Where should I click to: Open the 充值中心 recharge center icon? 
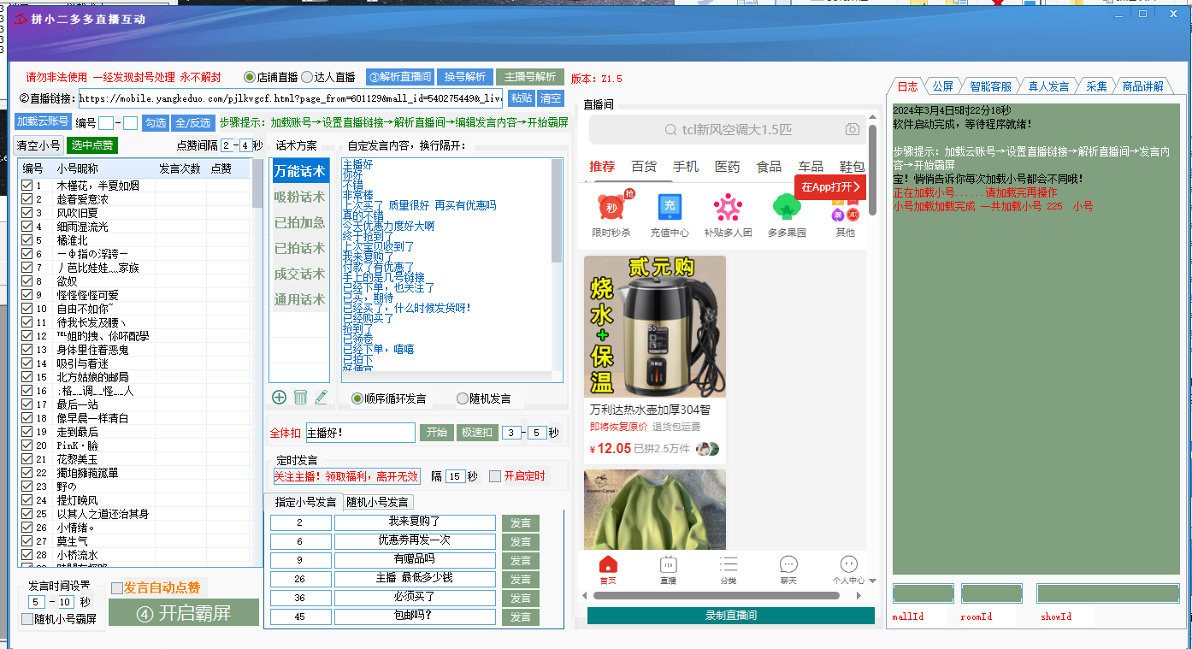point(669,208)
